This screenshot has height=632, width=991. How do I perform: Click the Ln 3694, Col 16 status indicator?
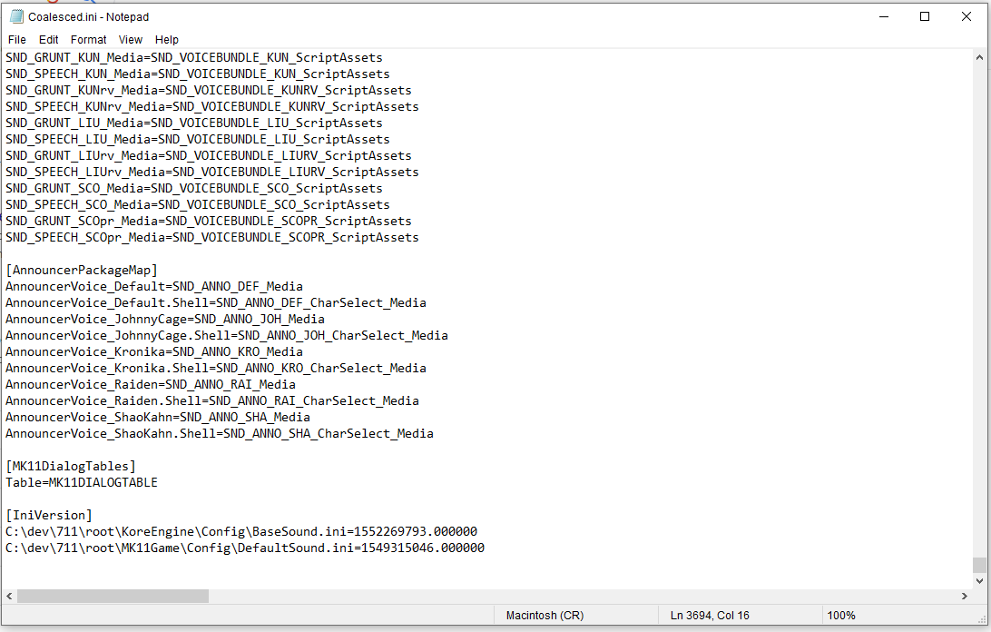(x=710, y=616)
